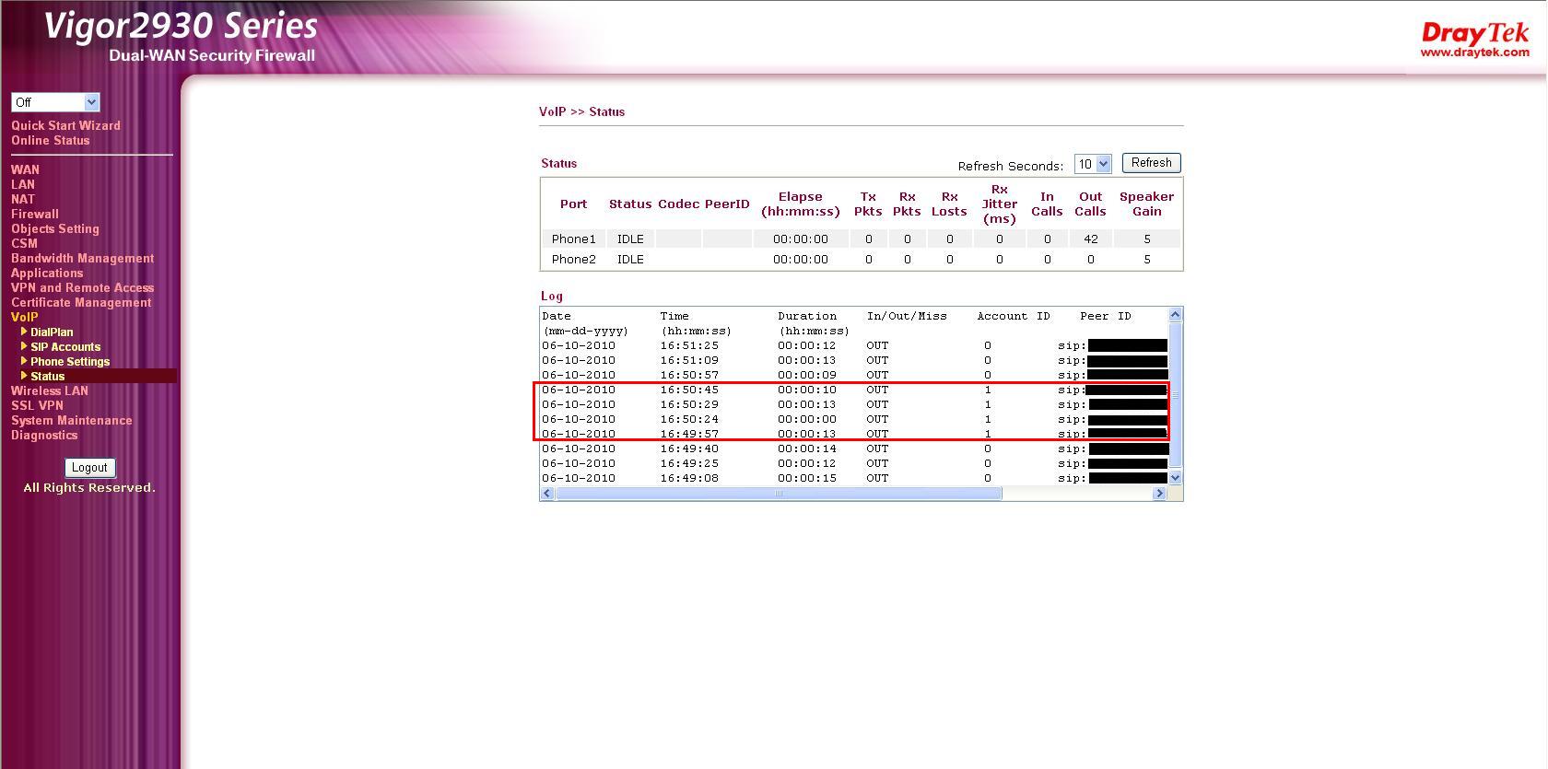The height and width of the screenshot is (769, 1548).
Task: Click the log scroll-up arrow
Action: [x=1175, y=315]
